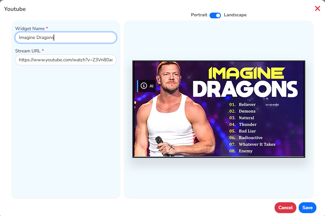
Task: Select the Portrait label
Action: (x=199, y=15)
